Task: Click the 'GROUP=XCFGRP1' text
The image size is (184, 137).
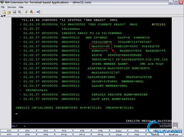Action: [104, 81]
